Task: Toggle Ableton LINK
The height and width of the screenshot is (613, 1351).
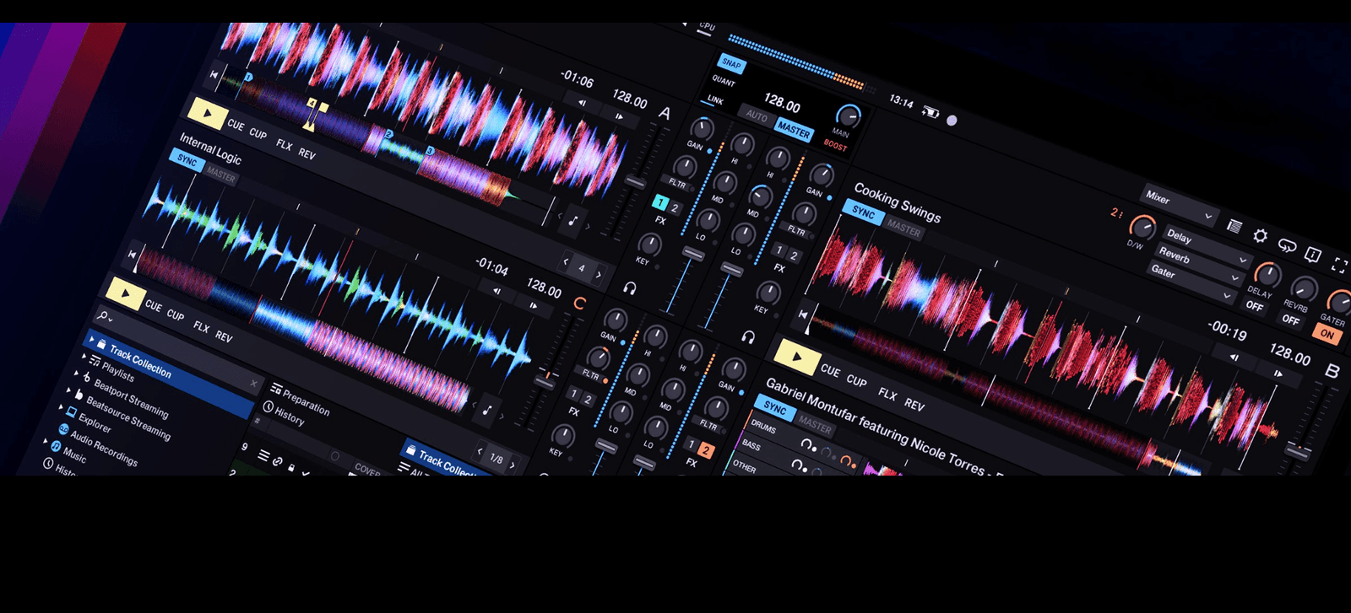Action: tap(715, 99)
